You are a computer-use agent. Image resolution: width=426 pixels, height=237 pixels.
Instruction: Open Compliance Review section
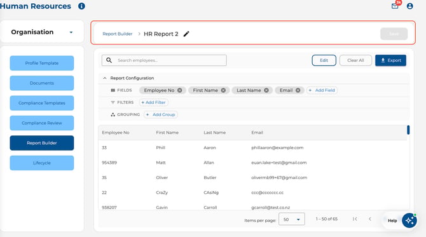click(42, 123)
